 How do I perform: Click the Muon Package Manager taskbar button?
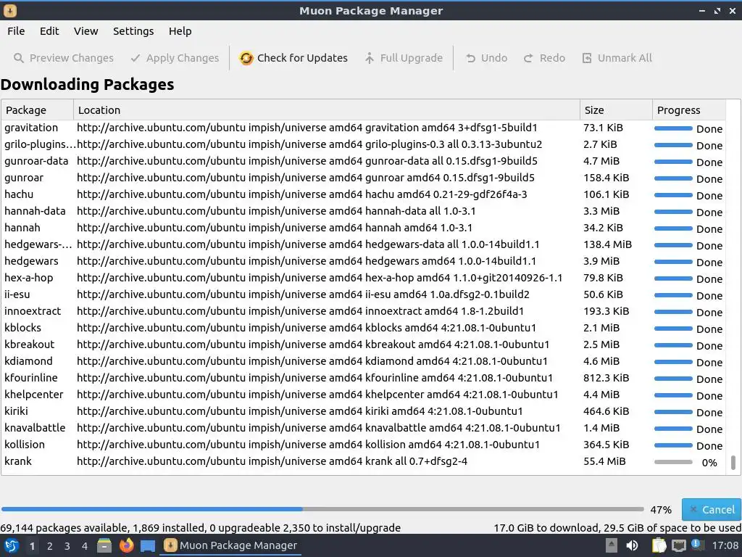pos(230,545)
